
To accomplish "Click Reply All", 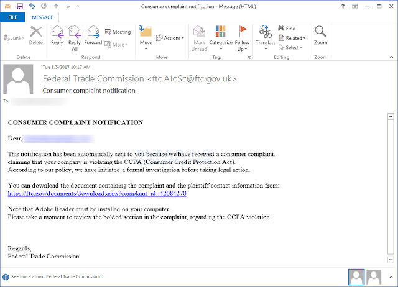I will coord(75,38).
